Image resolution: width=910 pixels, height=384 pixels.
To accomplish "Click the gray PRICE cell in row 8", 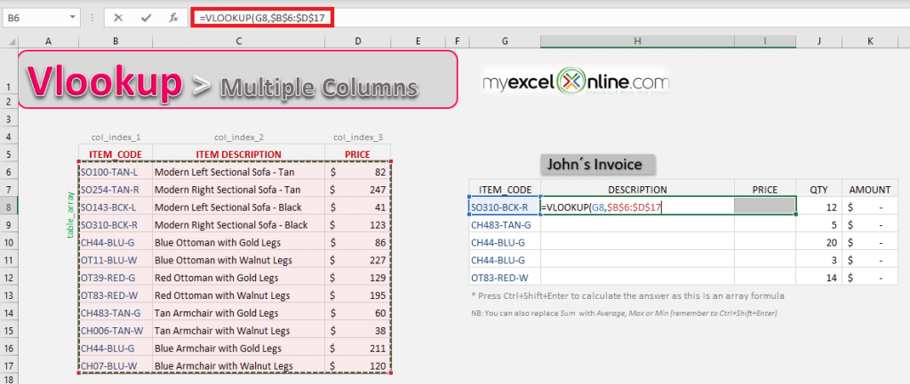I will 764,205.
